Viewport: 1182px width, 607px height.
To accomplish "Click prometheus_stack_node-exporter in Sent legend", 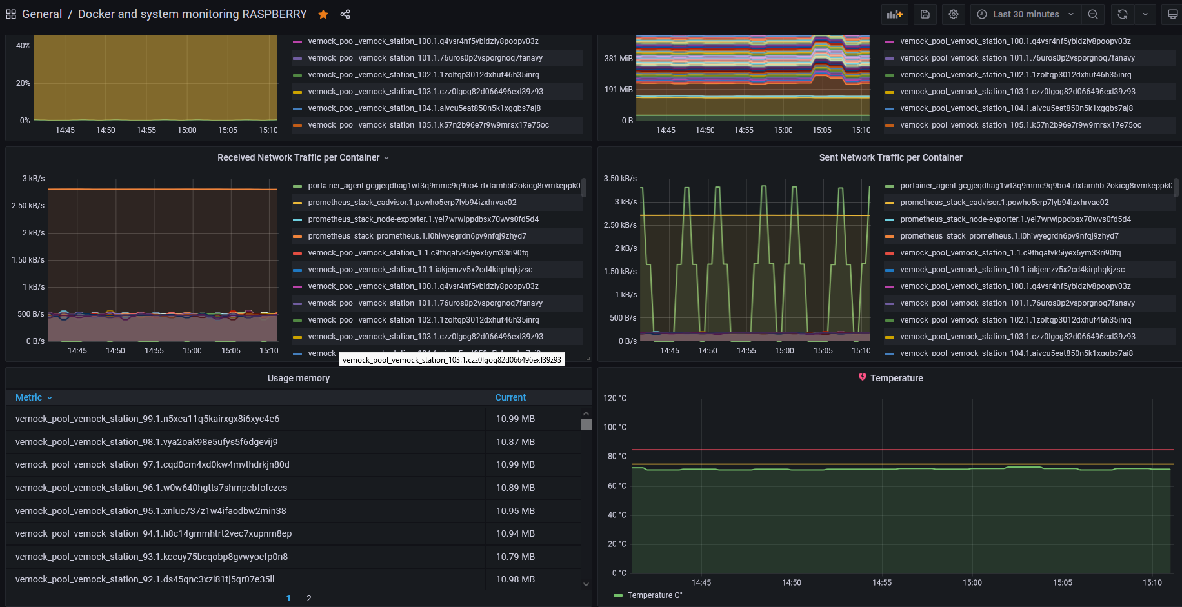I will pos(1016,219).
